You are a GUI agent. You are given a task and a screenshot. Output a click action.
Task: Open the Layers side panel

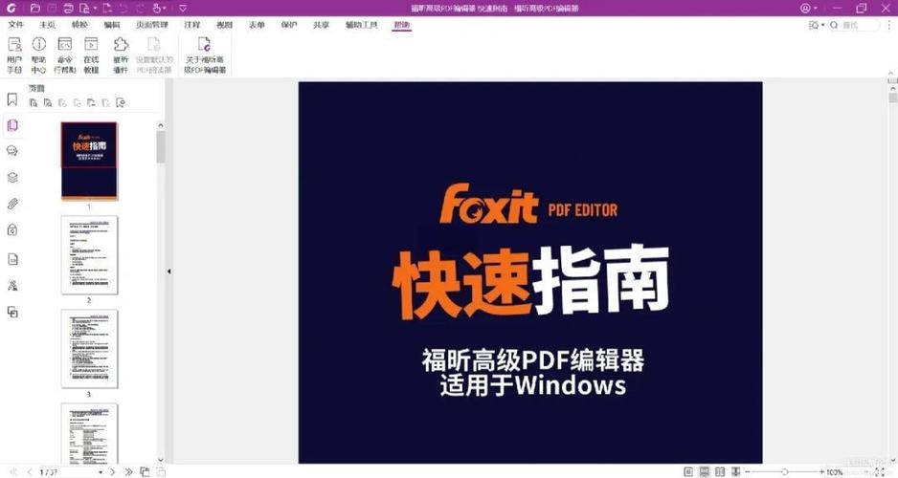pos(12,177)
